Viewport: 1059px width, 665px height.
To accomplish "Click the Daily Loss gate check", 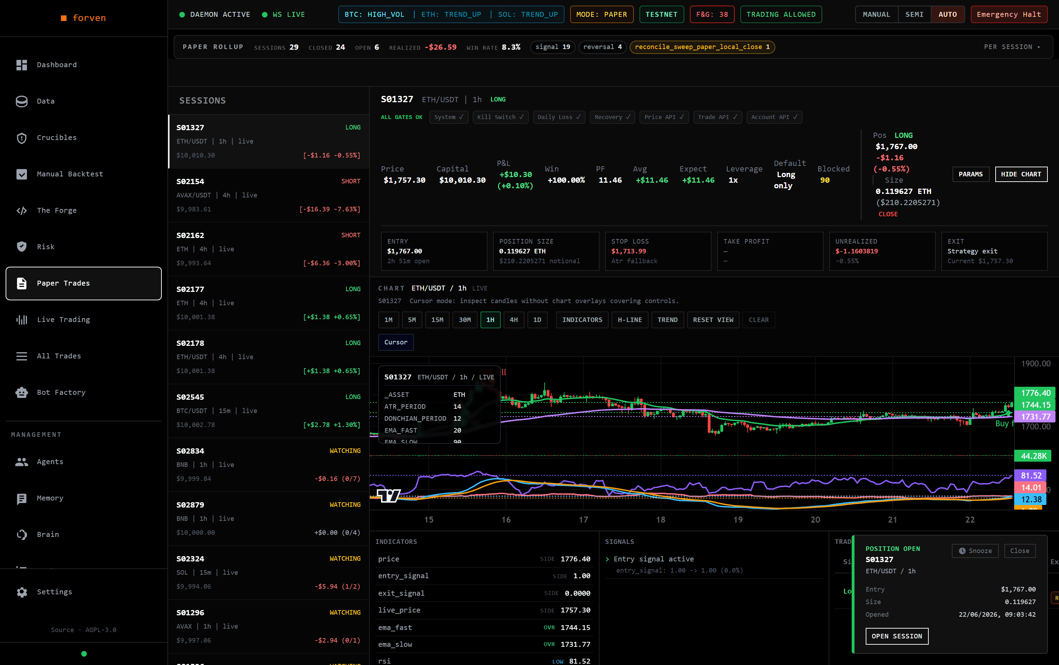I will tap(559, 117).
